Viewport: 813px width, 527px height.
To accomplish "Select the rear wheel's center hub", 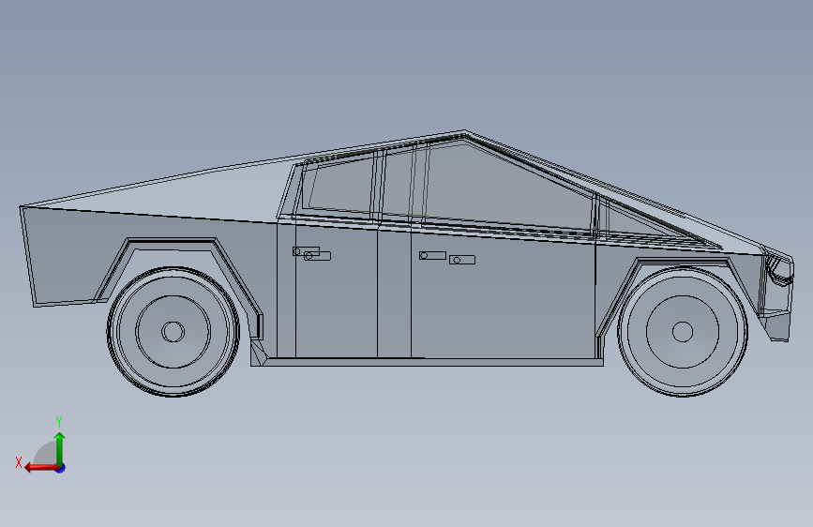I will click(173, 332).
